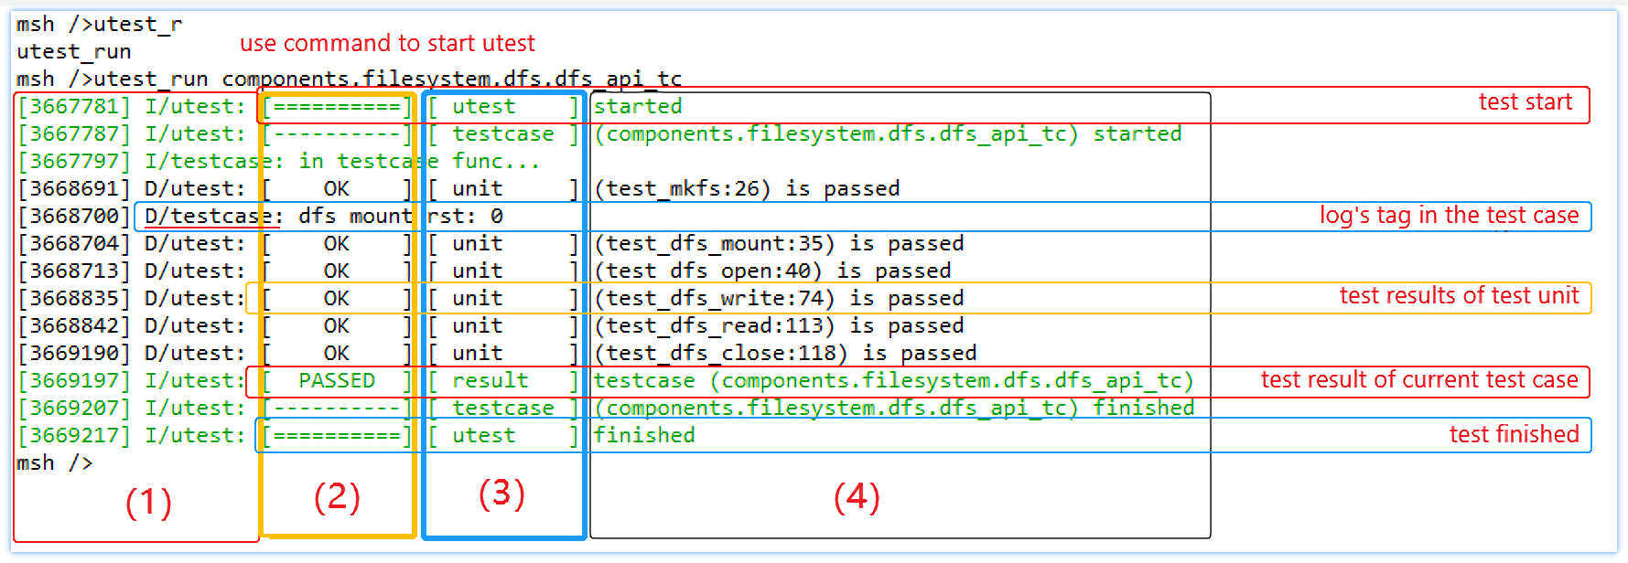Click "test result of current test case" annotation

click(x=1418, y=380)
